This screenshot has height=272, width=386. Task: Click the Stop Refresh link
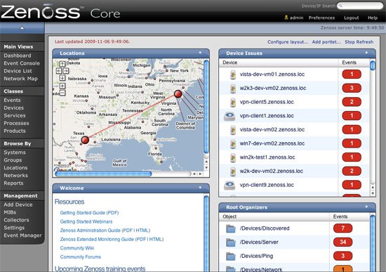(x=359, y=42)
